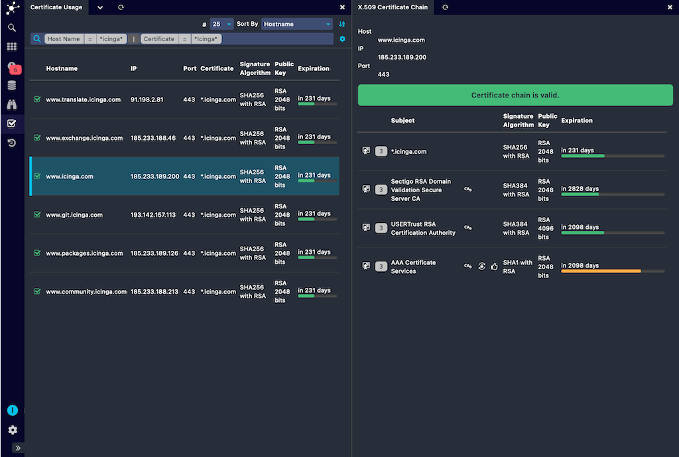The width and height of the screenshot is (679, 457).
Task: Click the CA icon in the USERTrust RSA row
Action: tap(468, 228)
